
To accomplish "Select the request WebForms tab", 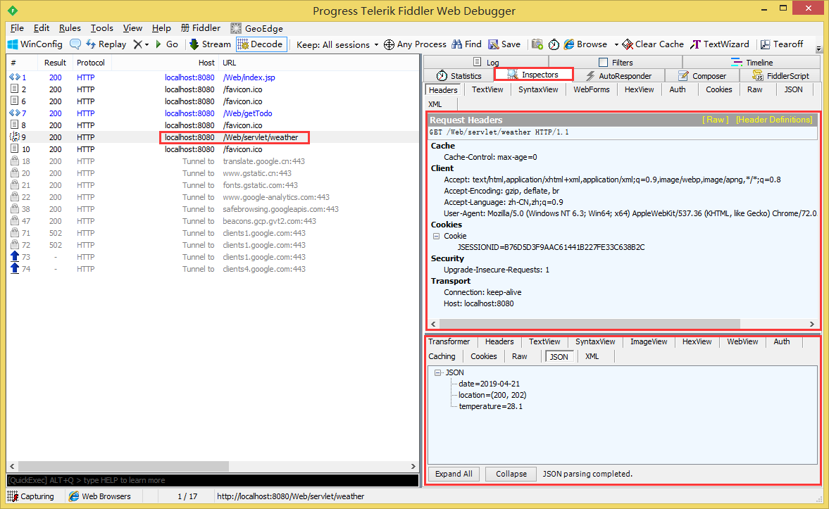I will coord(592,90).
